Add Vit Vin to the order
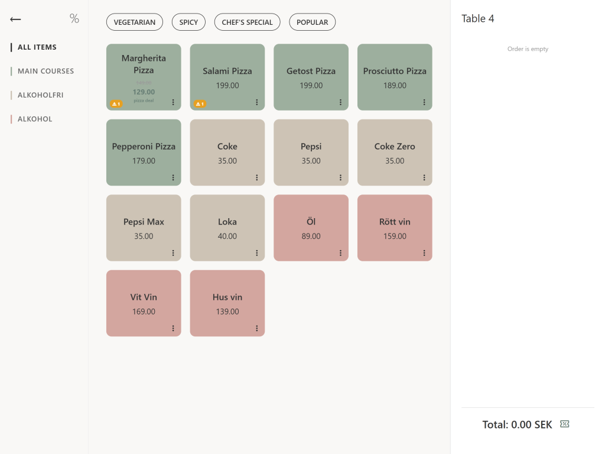The width and height of the screenshot is (605, 454). click(144, 303)
